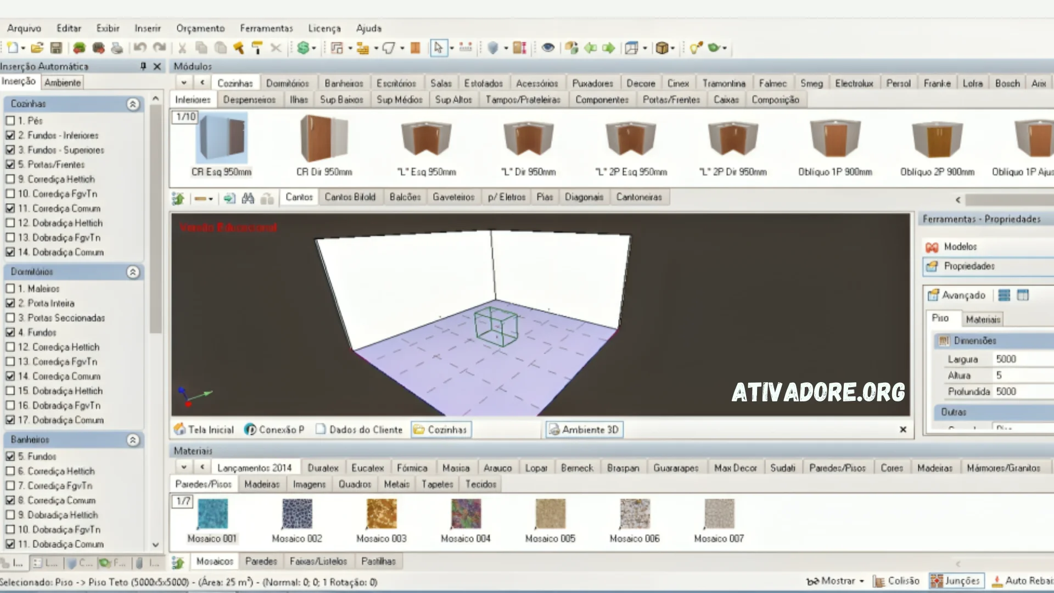Click the Ambiente 3D button
The height and width of the screenshot is (593, 1054).
coord(584,430)
